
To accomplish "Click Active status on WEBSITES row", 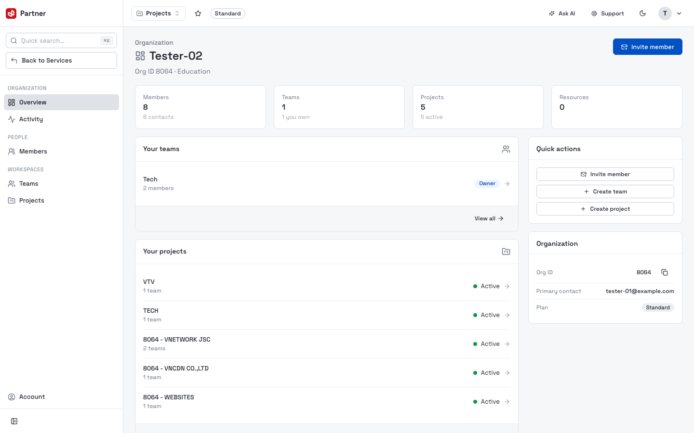I will (x=486, y=402).
